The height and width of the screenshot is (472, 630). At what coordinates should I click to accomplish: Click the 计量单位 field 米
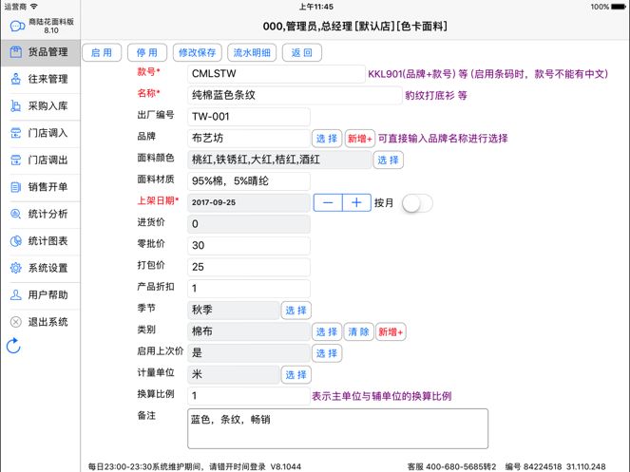point(234,374)
